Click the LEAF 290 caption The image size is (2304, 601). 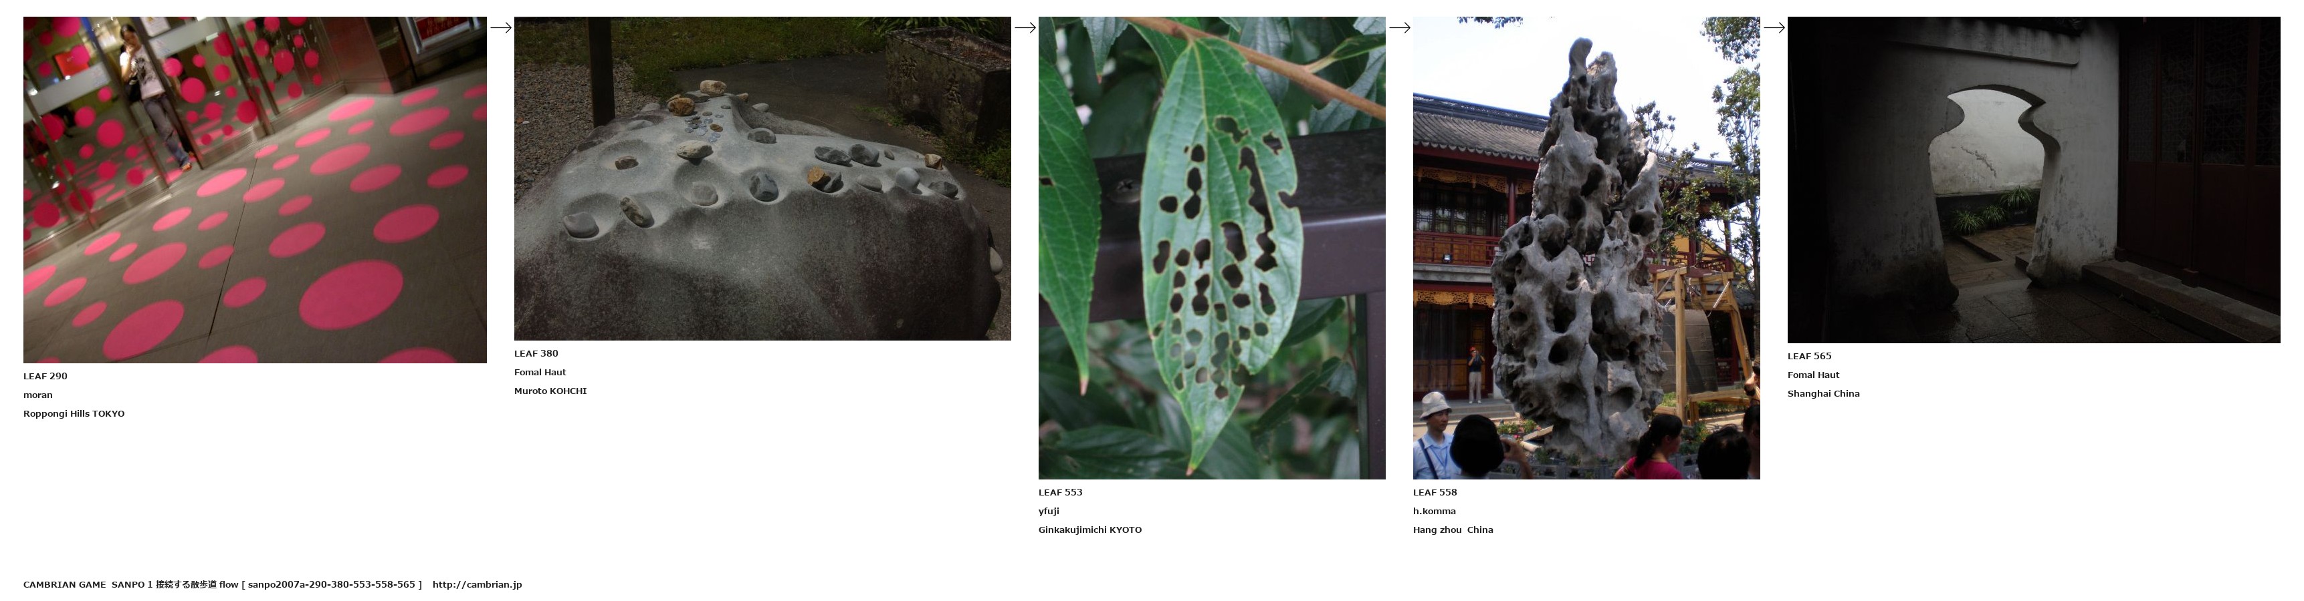[x=45, y=376]
